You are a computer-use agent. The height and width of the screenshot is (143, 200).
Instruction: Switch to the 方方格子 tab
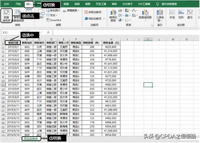pos(127,4)
